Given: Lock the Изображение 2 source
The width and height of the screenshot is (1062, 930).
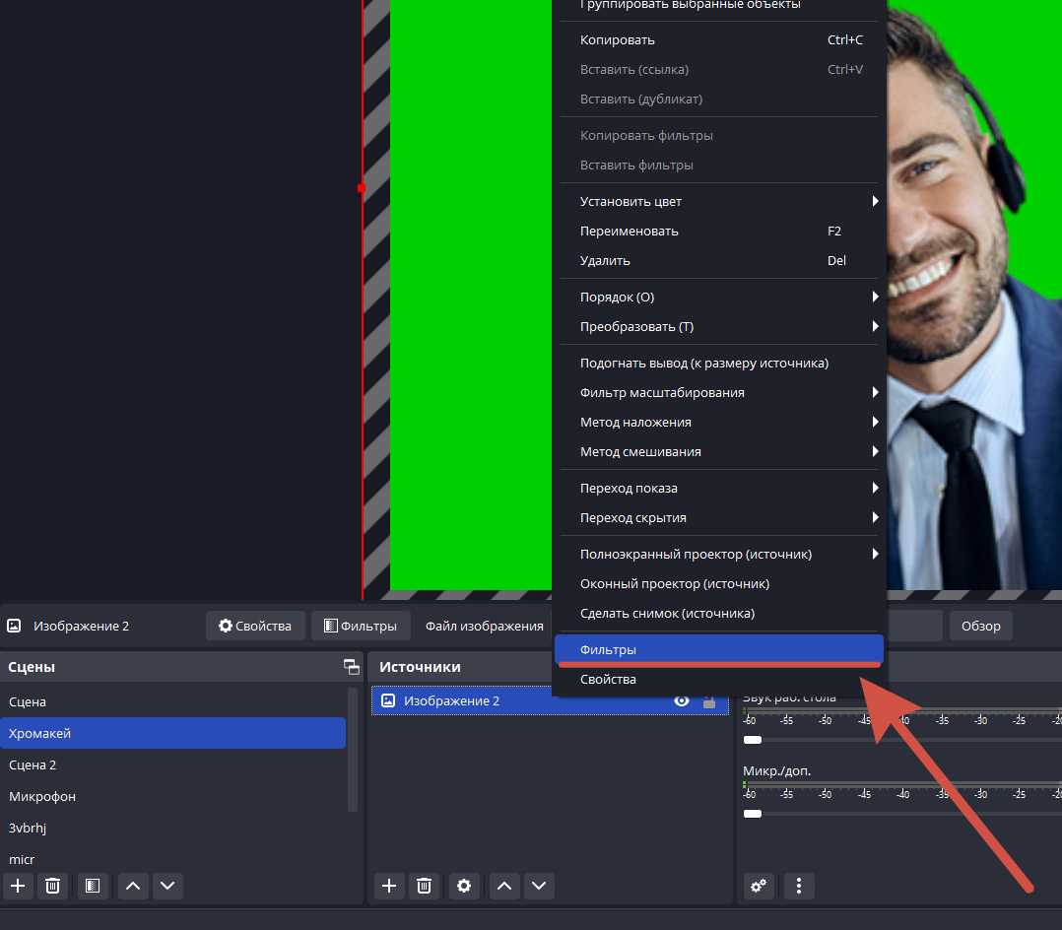Looking at the screenshot, I should pyautogui.click(x=711, y=700).
